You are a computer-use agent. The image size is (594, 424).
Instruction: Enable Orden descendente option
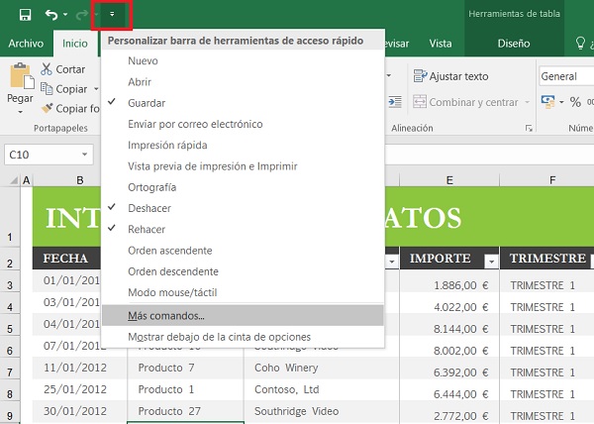coord(243,271)
